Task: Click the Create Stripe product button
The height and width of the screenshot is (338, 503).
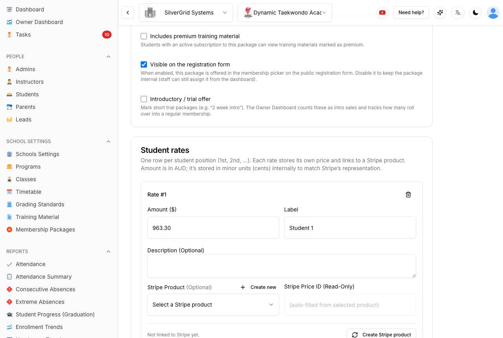Action: coord(381,334)
